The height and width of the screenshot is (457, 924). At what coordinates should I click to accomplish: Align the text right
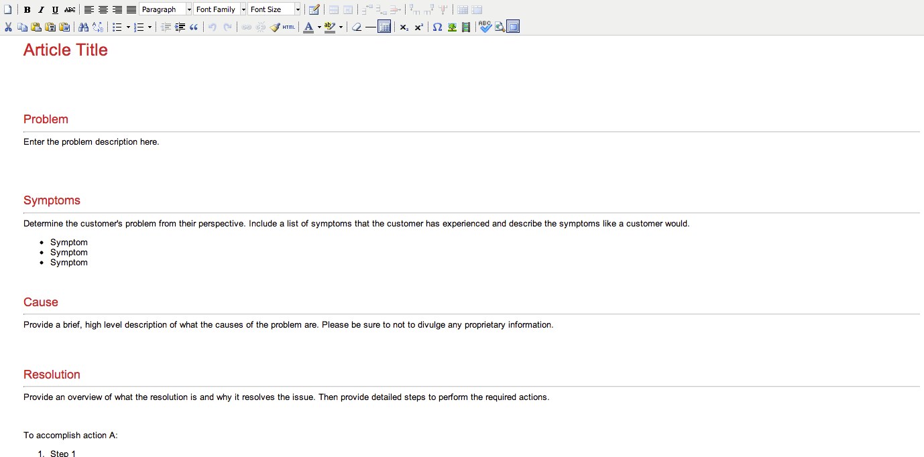pos(117,9)
